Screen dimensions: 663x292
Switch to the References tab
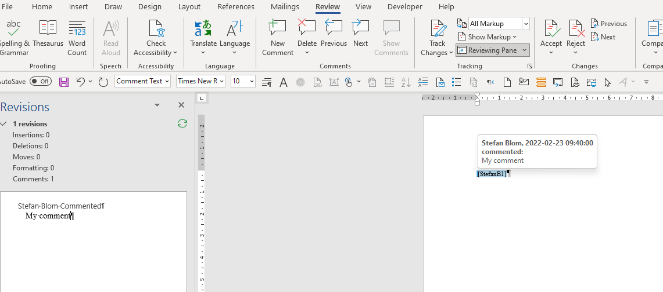(235, 7)
